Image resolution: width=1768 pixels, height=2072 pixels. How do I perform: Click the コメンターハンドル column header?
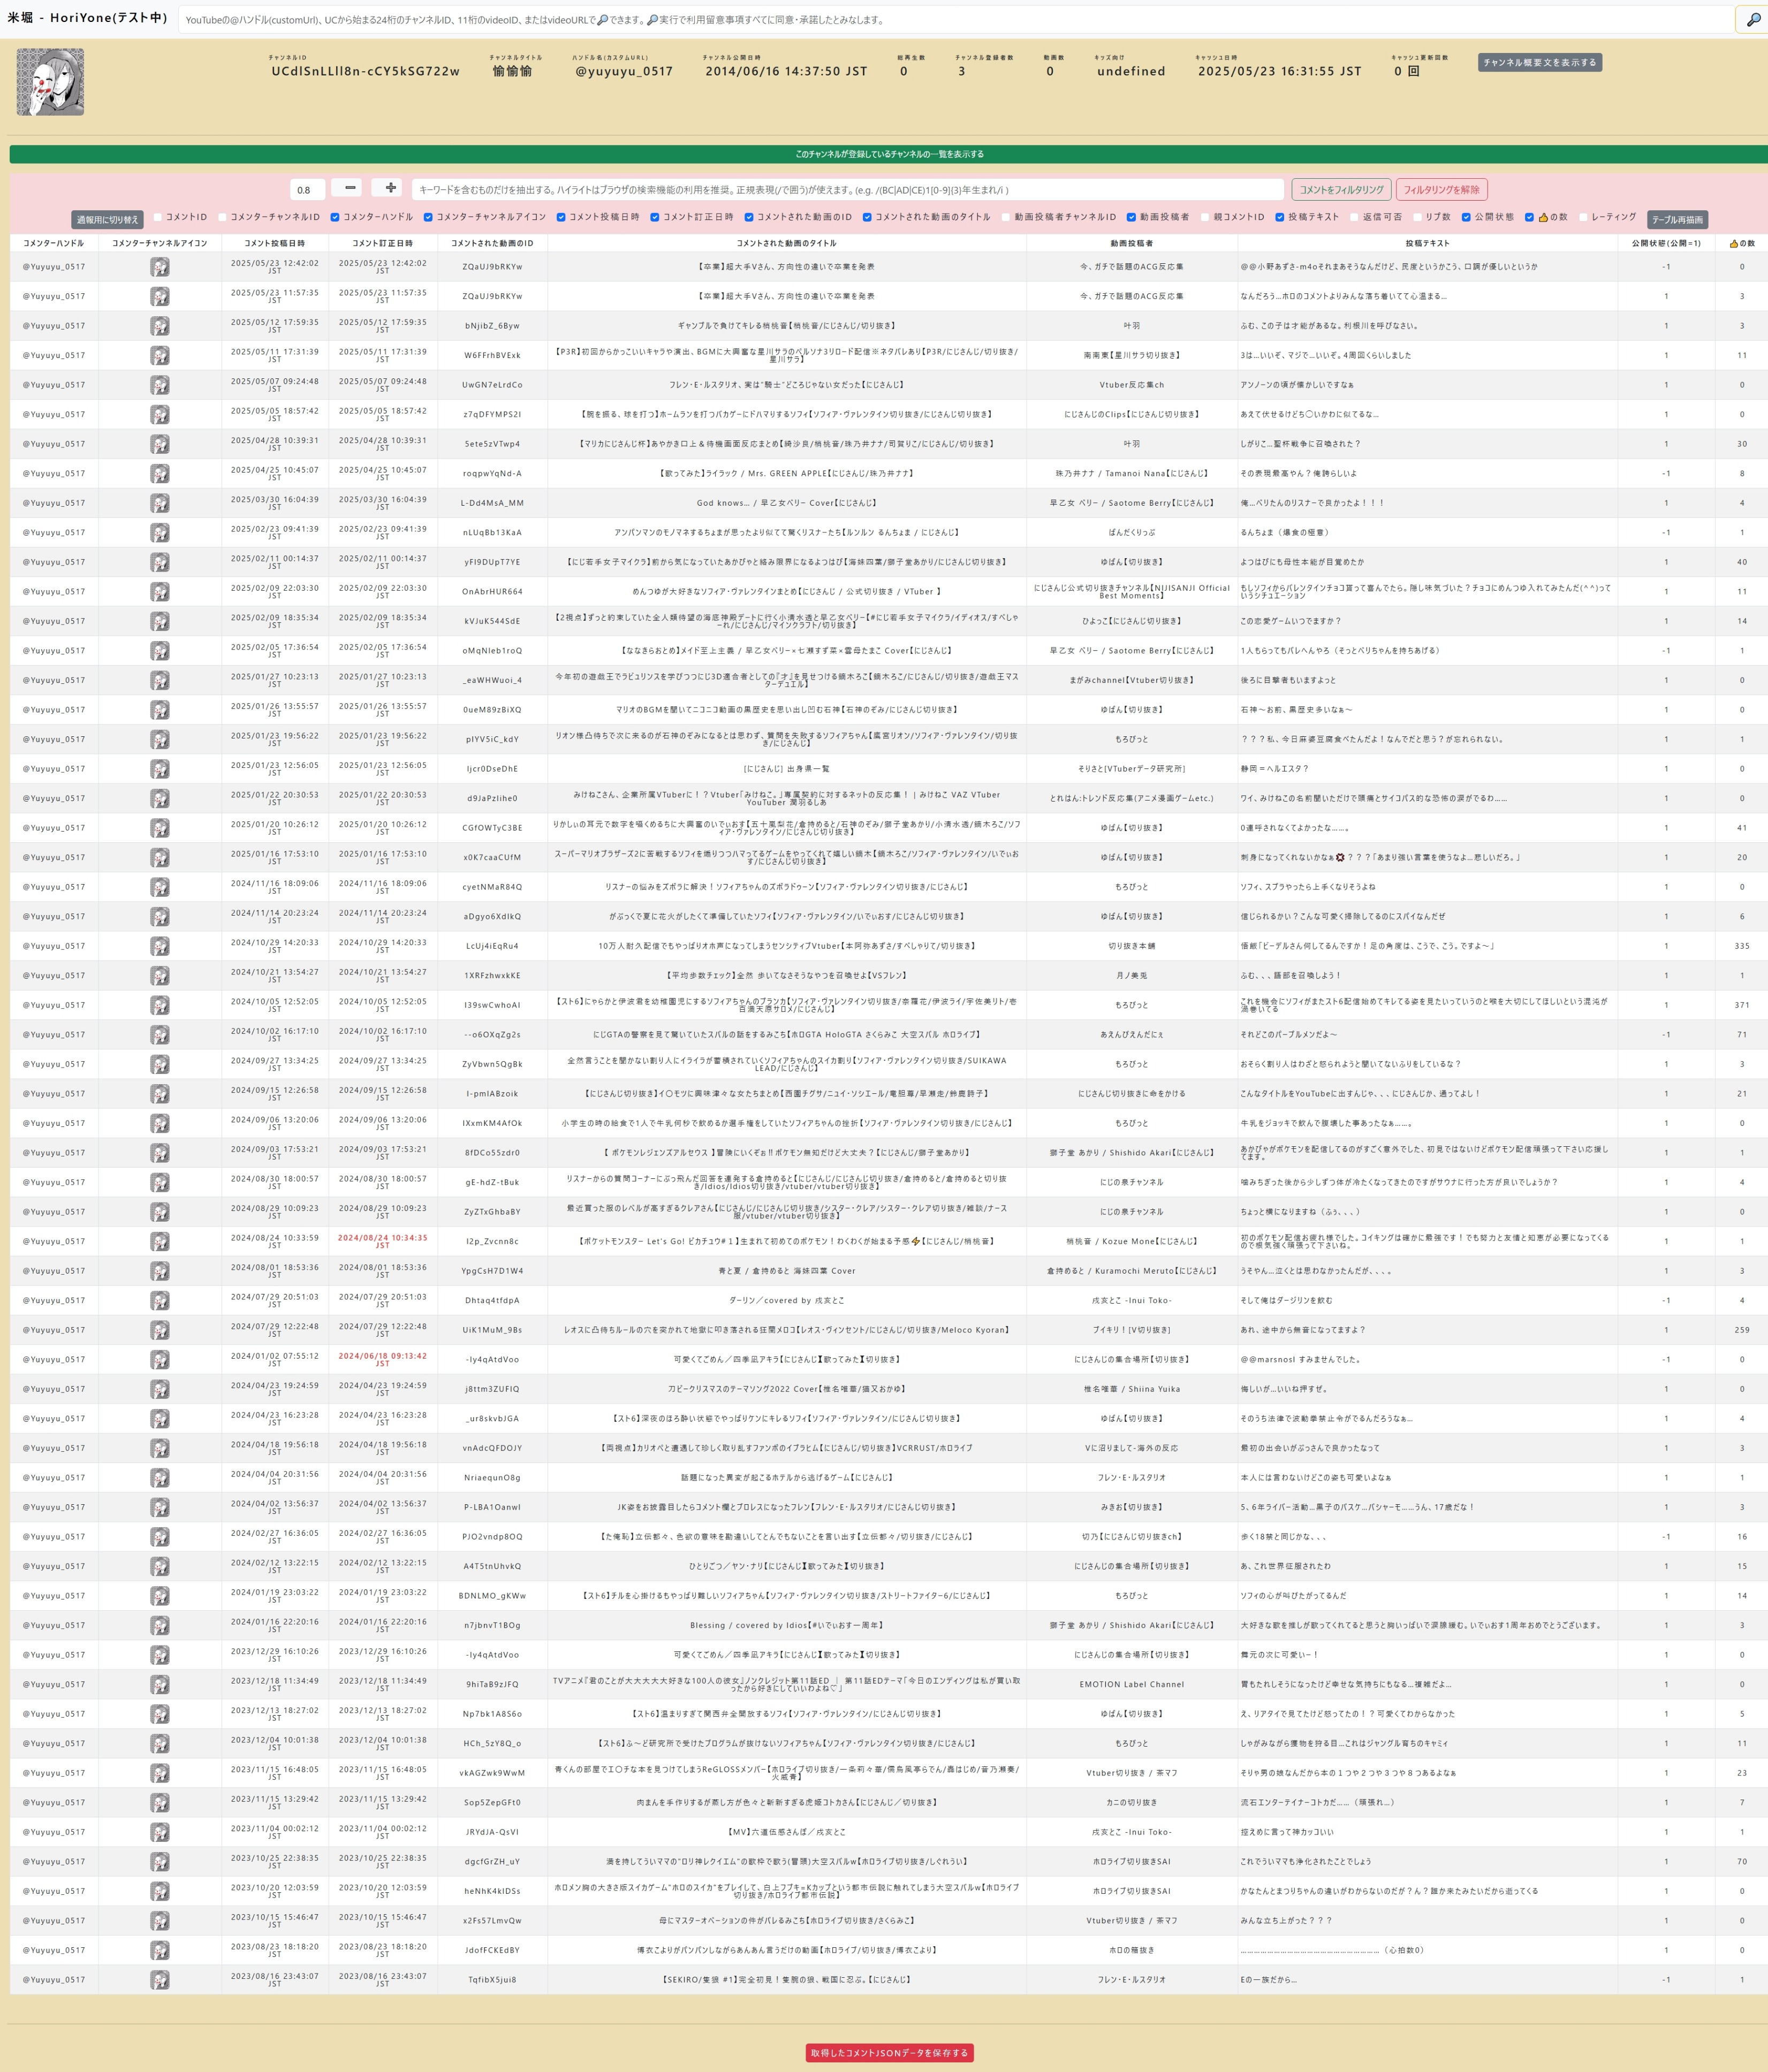click(54, 243)
